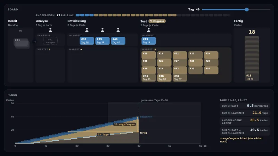Screen dimensions: 278x156
Task: Select waiting card #33
Action: coord(195,70)
